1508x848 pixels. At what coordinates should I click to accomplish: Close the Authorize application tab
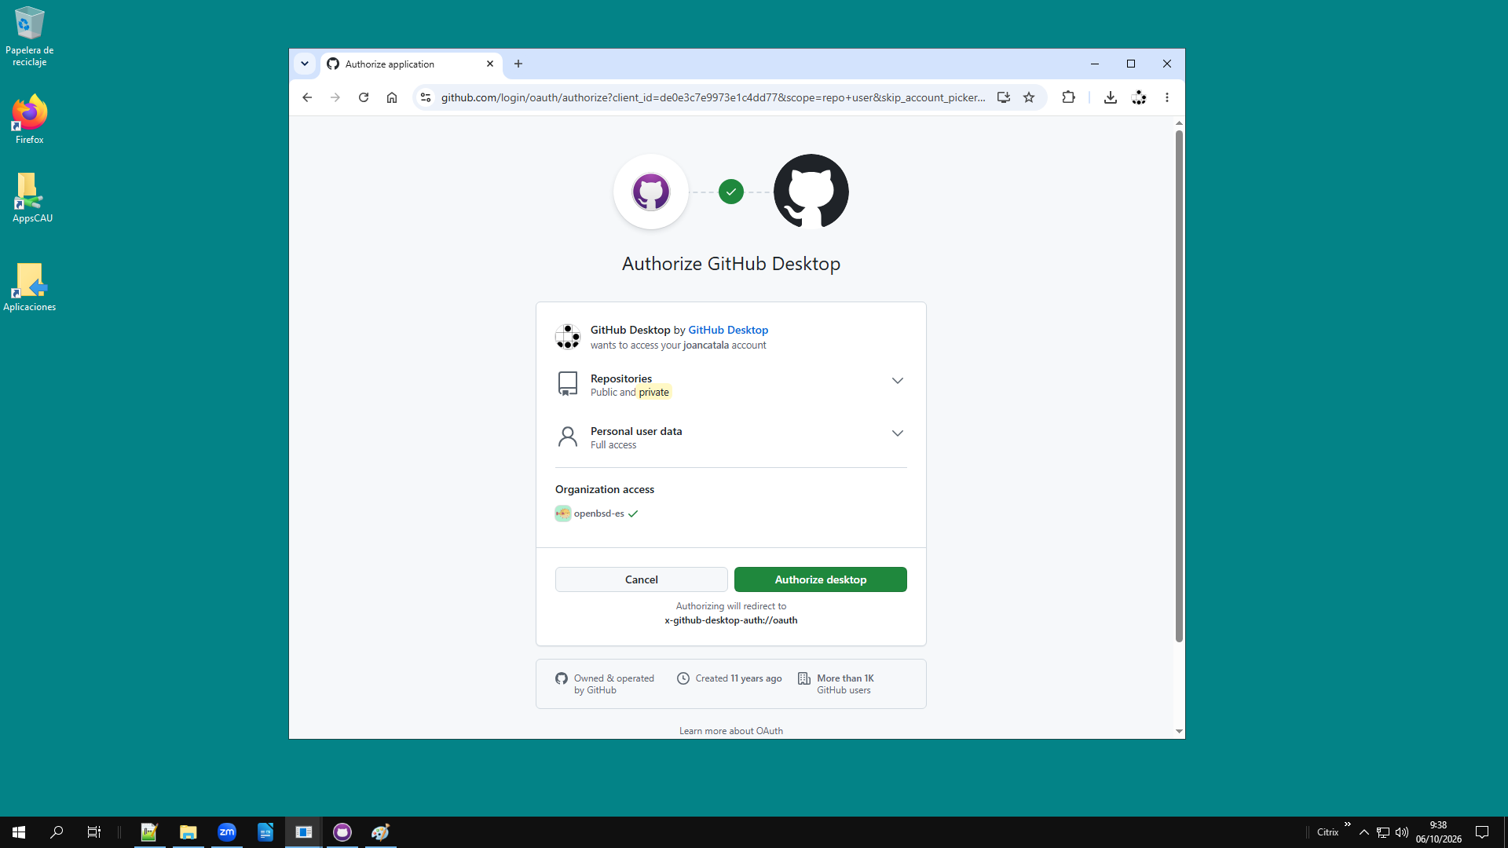click(490, 64)
